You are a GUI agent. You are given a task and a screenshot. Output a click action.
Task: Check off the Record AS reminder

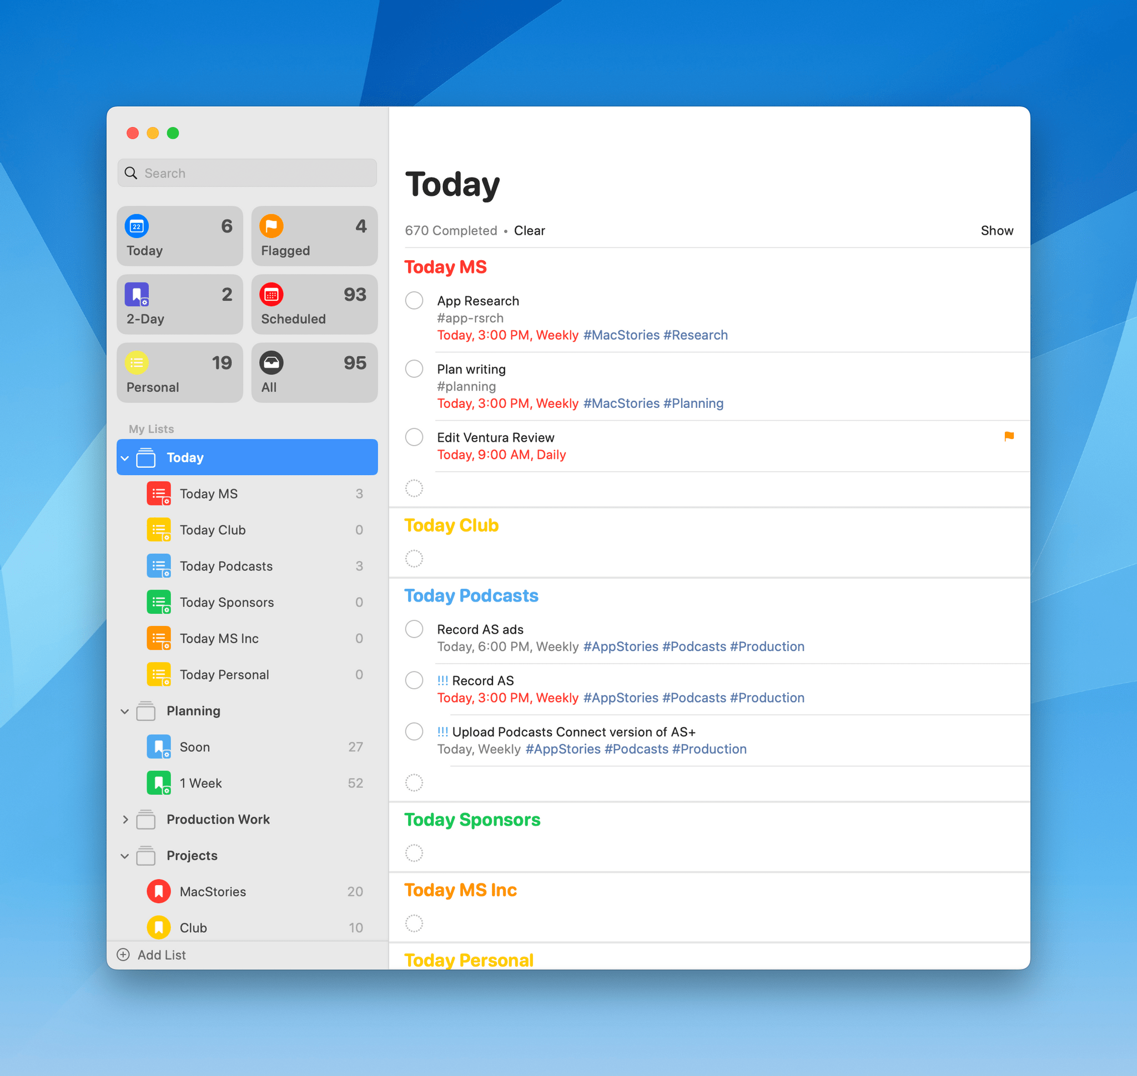click(414, 680)
